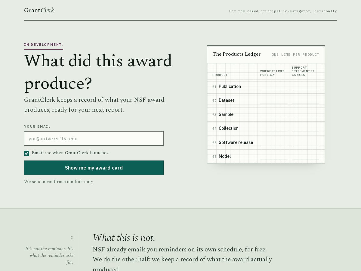This screenshot has width=361, height=271.
Task: Open the GrantClerk logo link
Action: tap(39, 11)
